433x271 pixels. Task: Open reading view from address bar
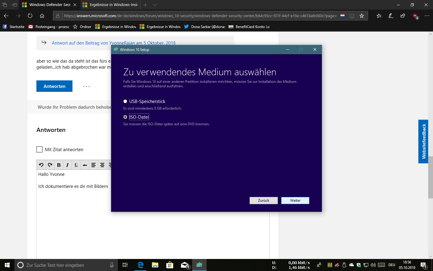pyautogui.click(x=352, y=16)
